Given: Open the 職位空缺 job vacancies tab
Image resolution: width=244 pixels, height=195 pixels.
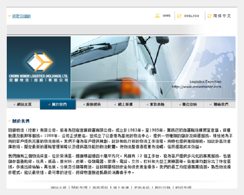Looking at the screenshot, I should click(x=188, y=104).
